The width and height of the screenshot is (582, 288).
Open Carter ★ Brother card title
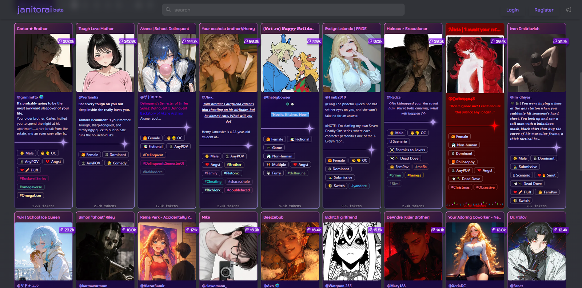coord(32,29)
